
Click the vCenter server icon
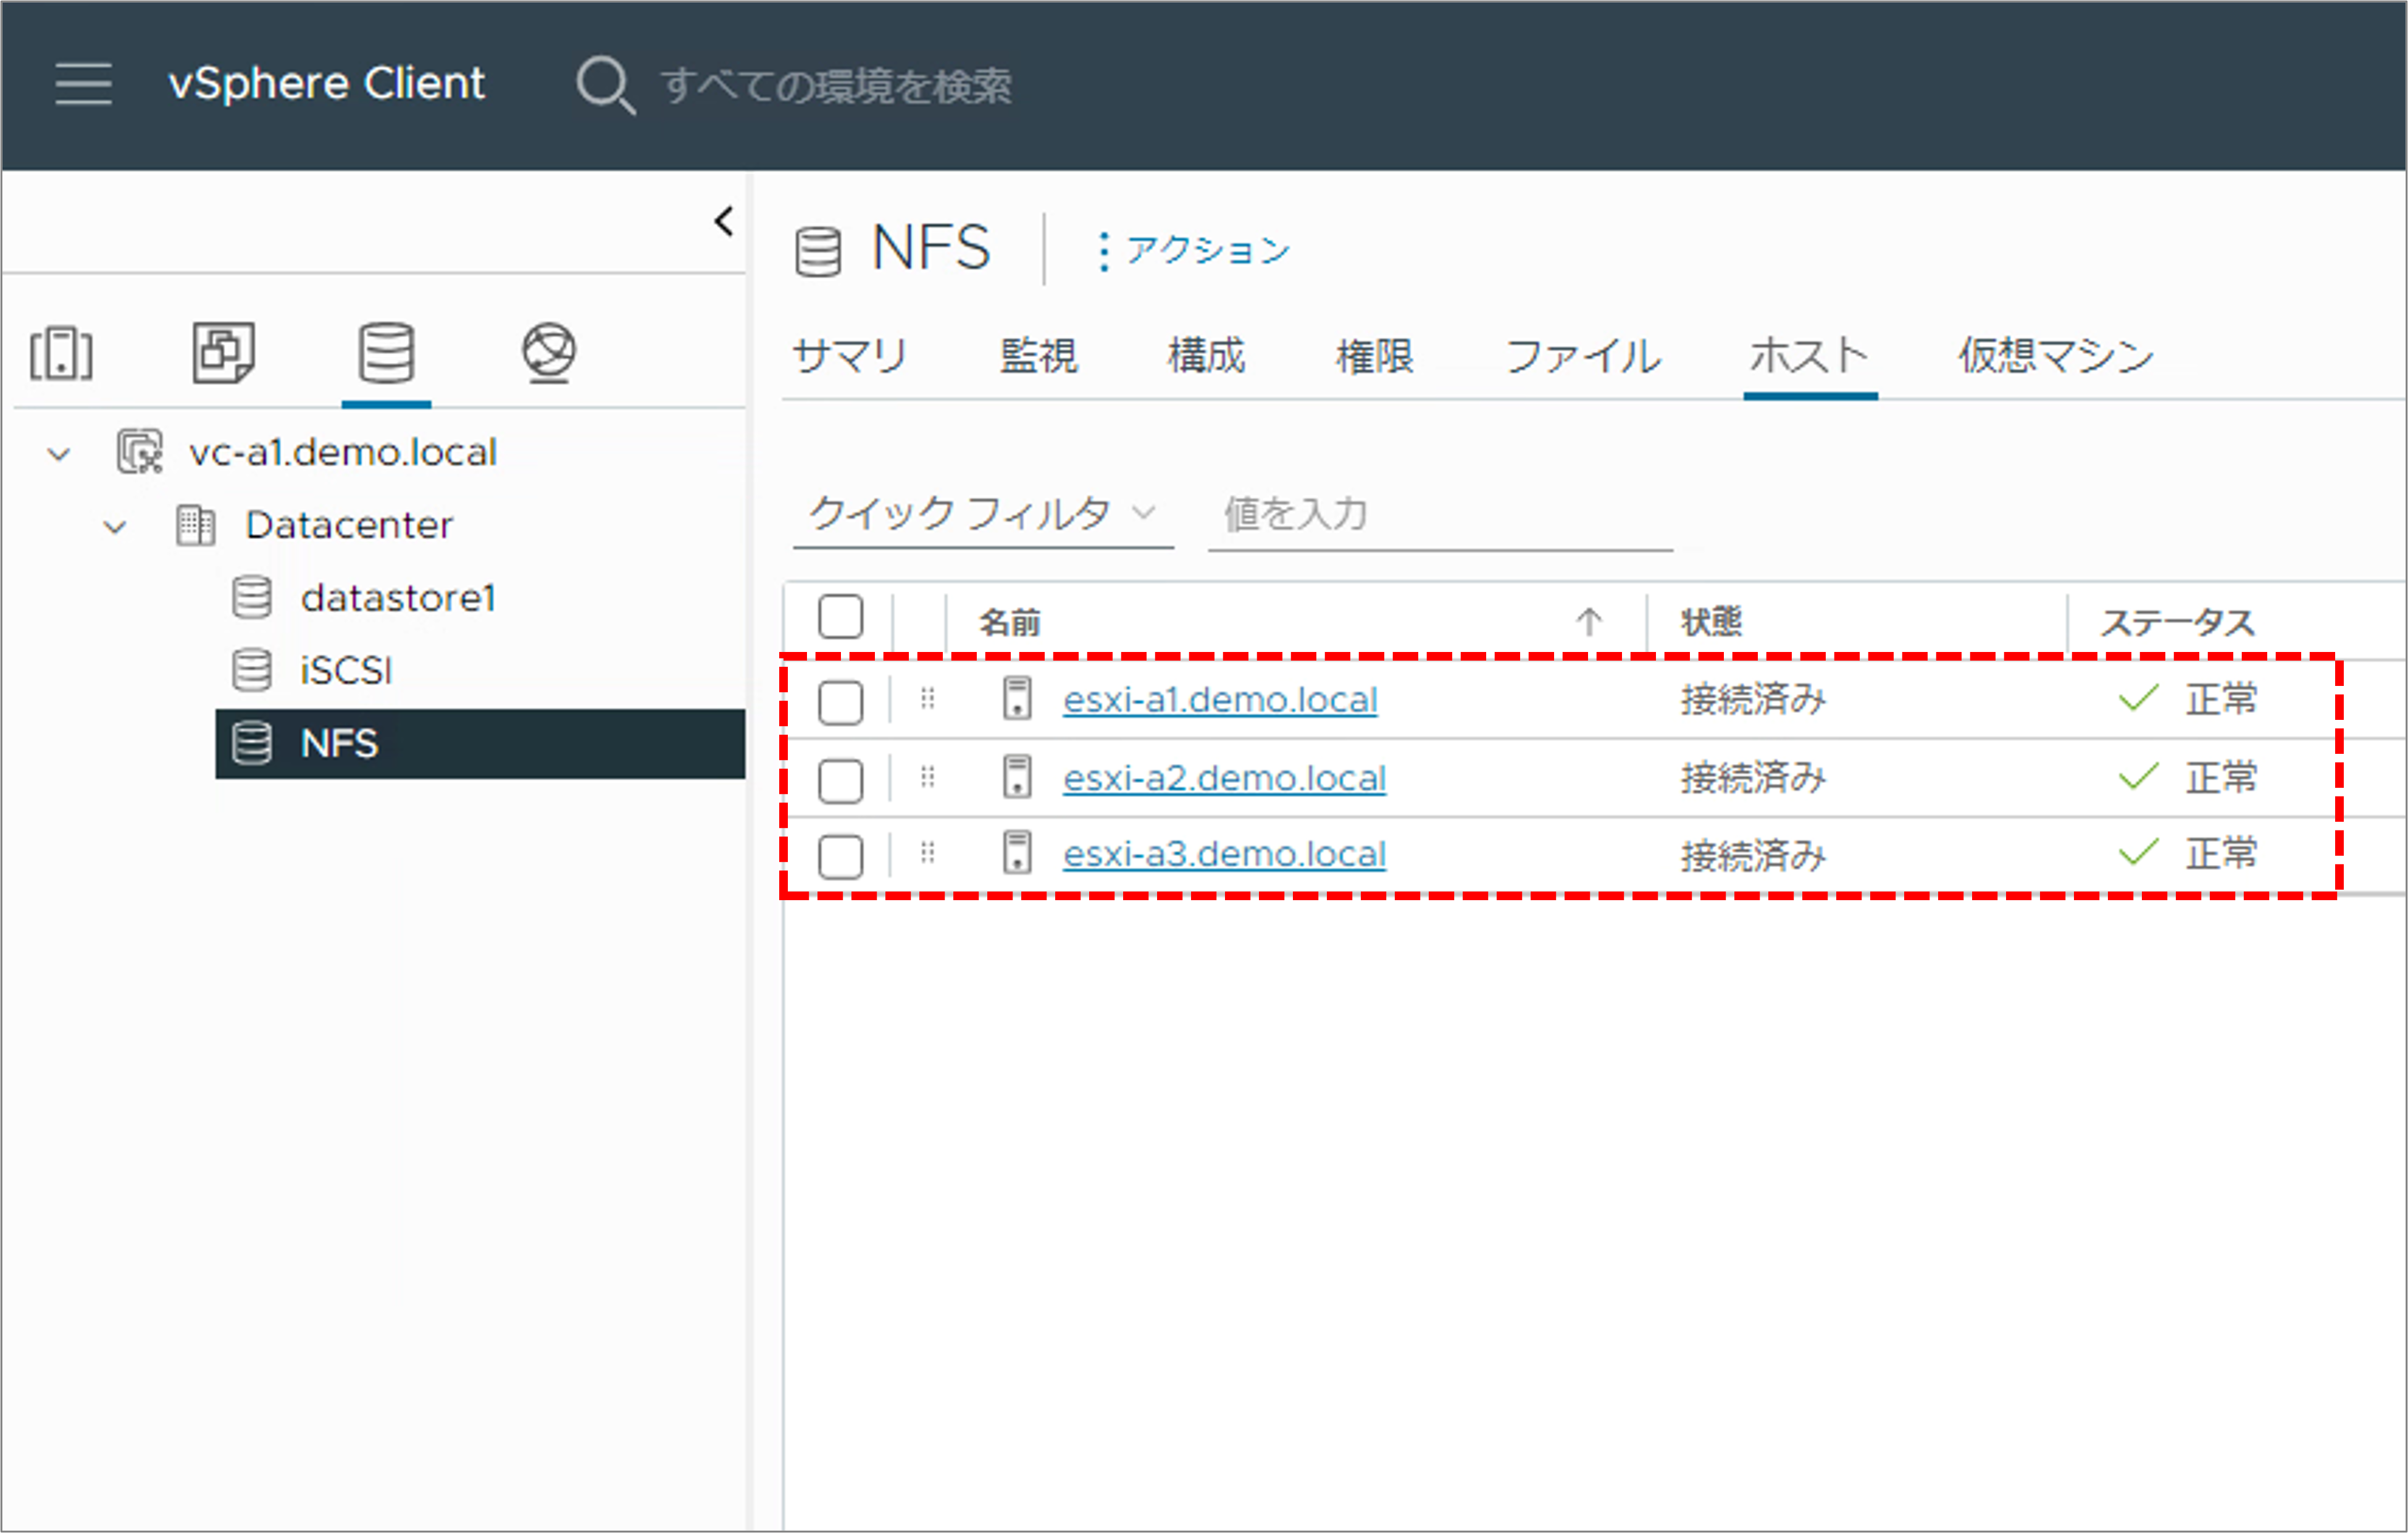pos(139,452)
